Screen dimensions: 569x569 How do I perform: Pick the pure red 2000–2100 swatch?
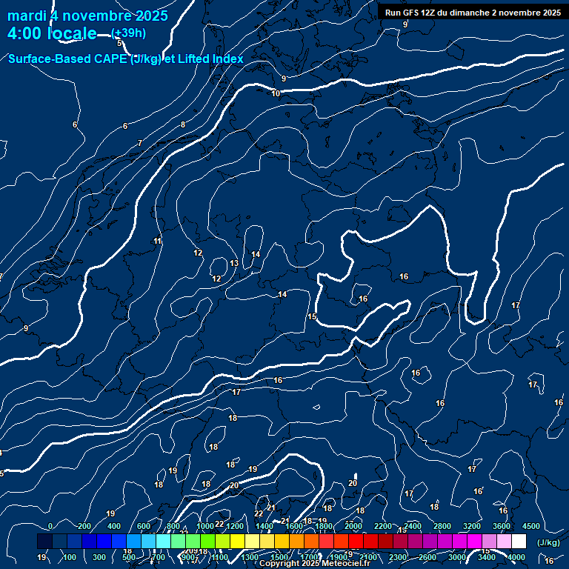click(x=356, y=541)
